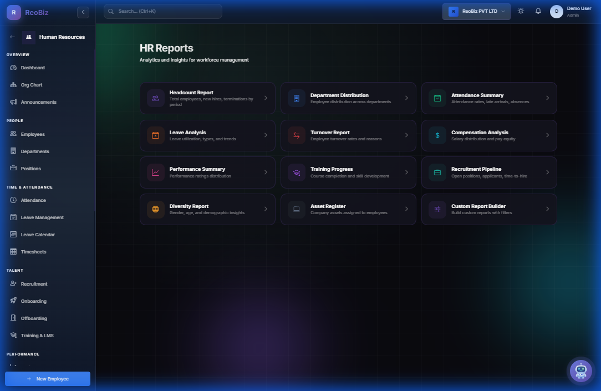Viewport: 601px width, 391px height.
Task: Open the Asset Register report
Action: 348,209
